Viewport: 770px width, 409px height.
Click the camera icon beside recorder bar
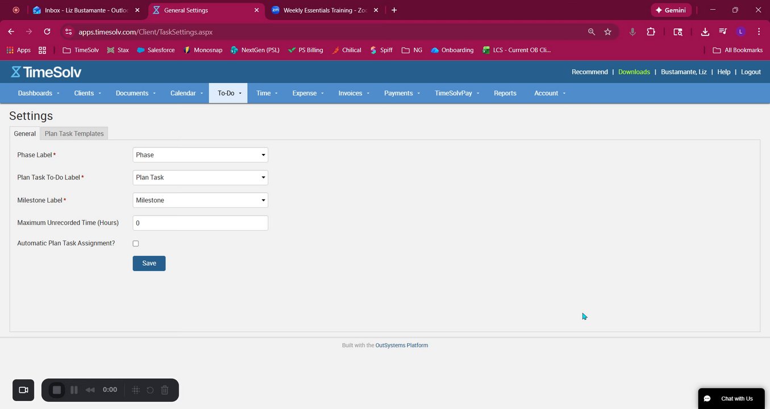click(x=23, y=390)
